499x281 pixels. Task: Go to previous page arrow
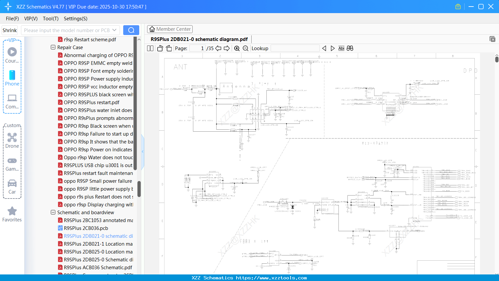click(x=218, y=48)
